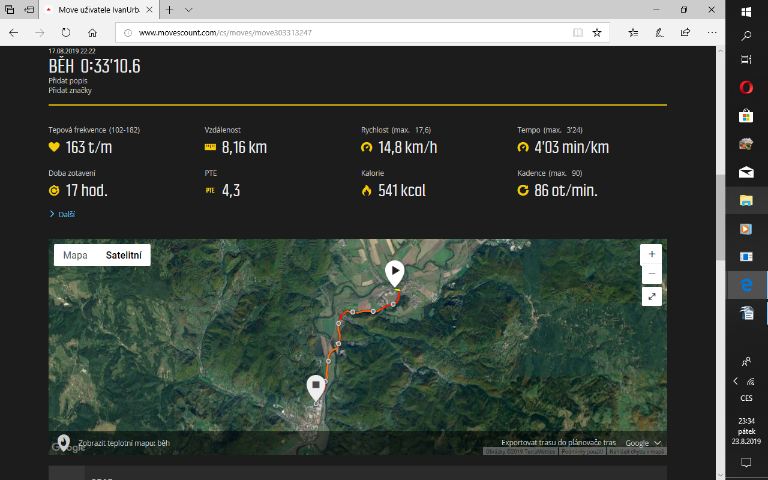Refresh the page in the browser
This screenshot has width=768, height=480.
click(66, 32)
